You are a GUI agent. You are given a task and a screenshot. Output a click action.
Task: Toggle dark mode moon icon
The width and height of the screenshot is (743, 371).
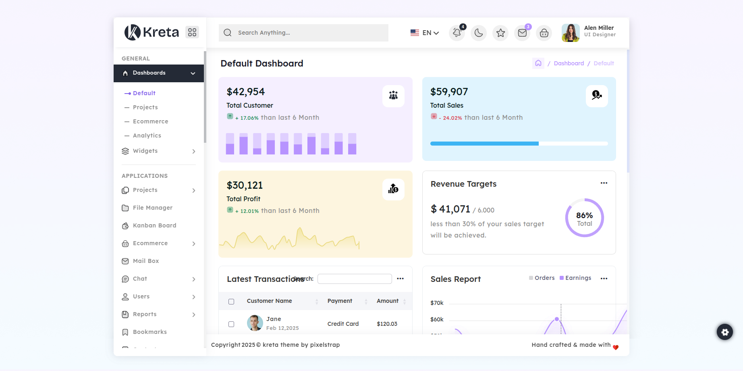click(479, 33)
